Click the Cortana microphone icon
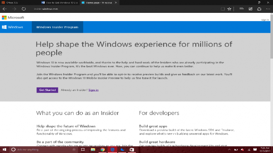This screenshot has width=273, height=153. [74, 150]
